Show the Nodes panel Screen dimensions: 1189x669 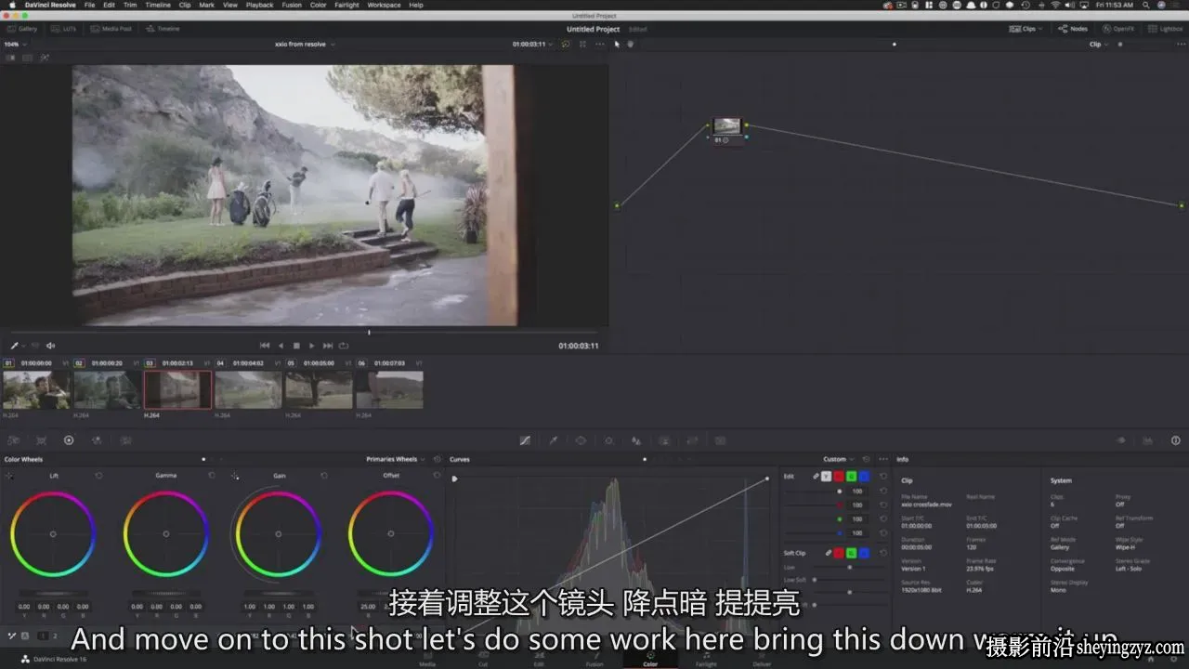[x=1074, y=29]
